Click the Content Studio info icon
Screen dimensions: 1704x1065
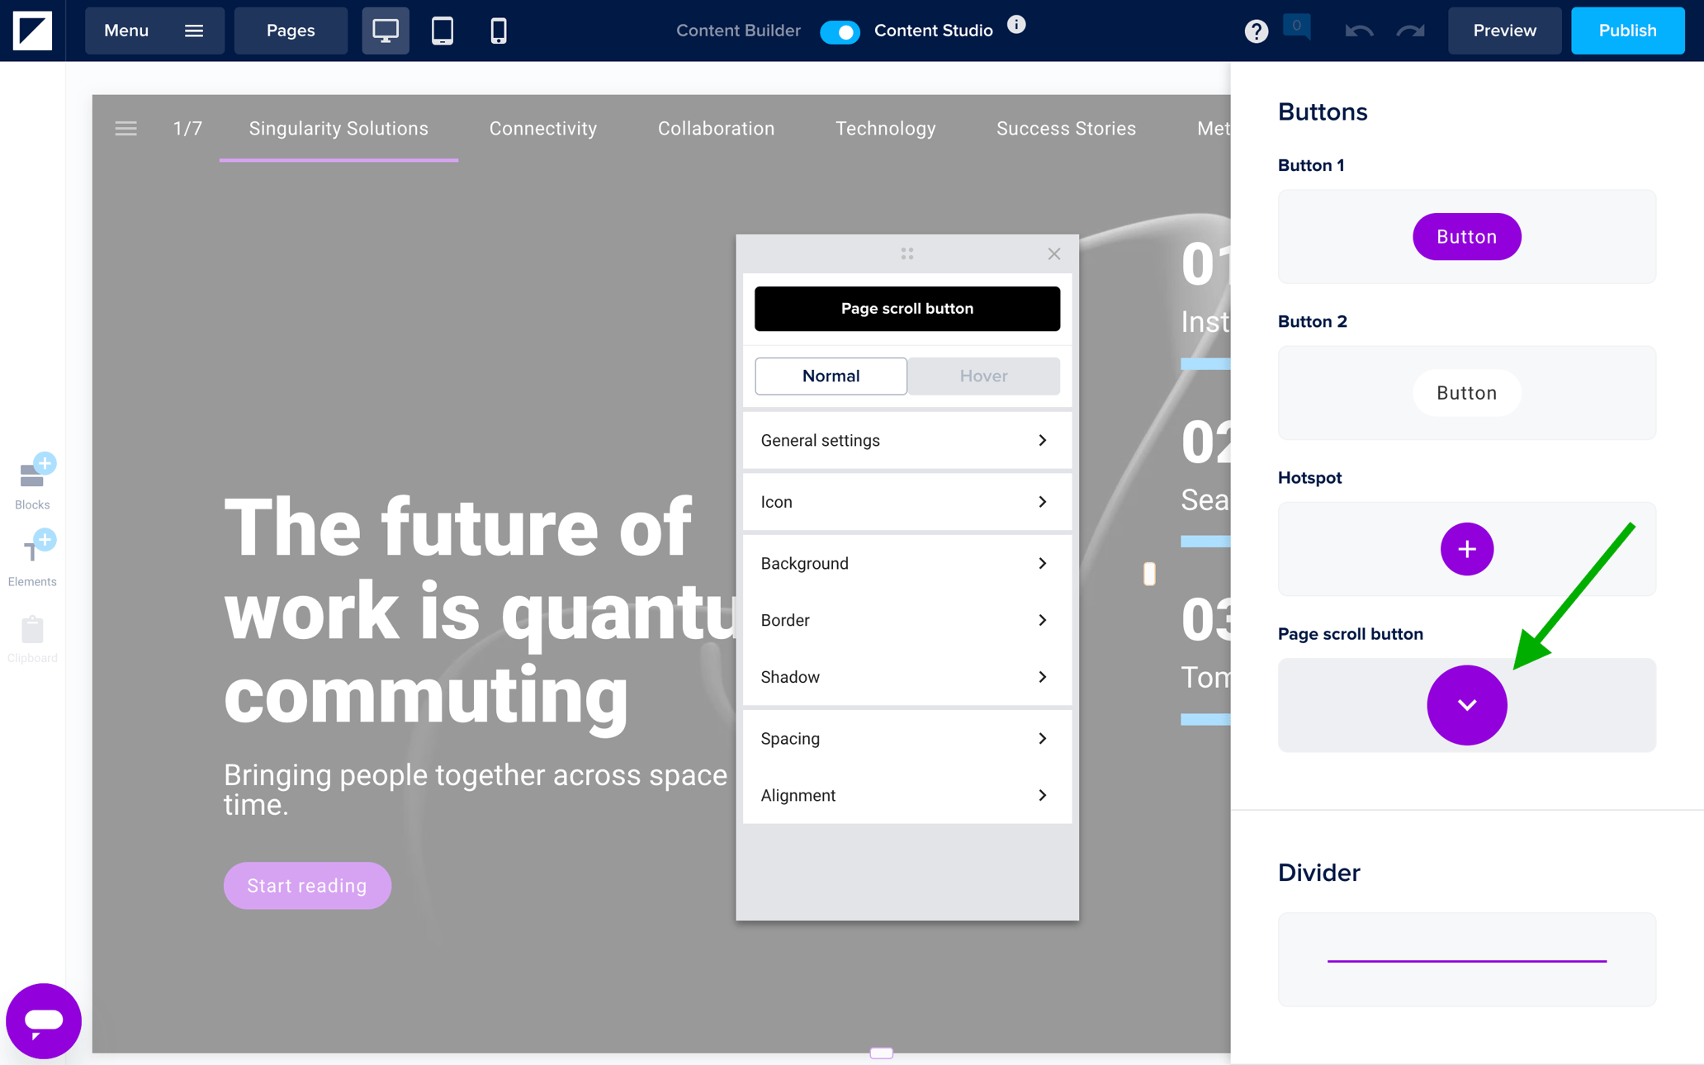point(1016,25)
